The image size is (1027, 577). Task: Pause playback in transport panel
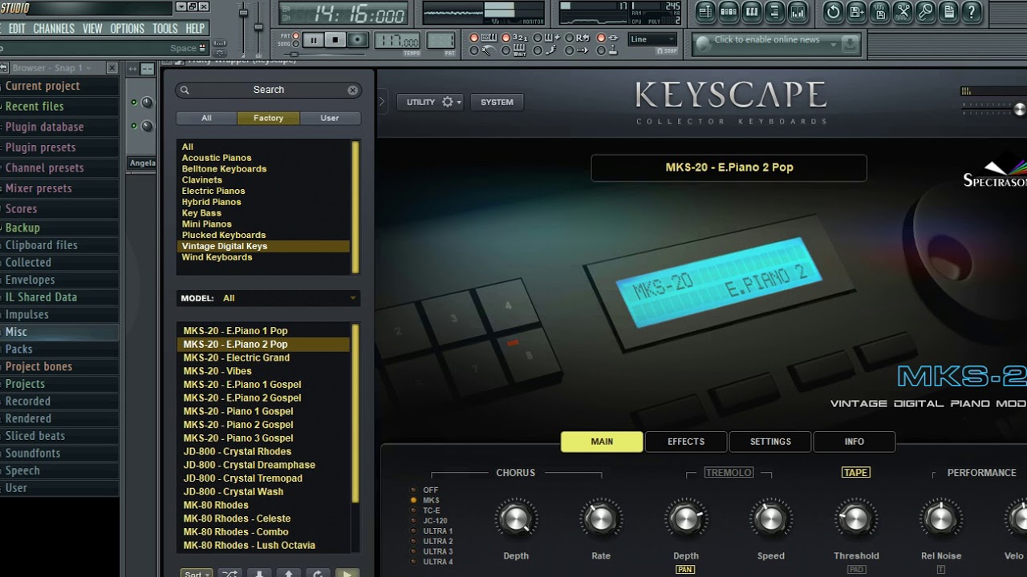pos(313,40)
